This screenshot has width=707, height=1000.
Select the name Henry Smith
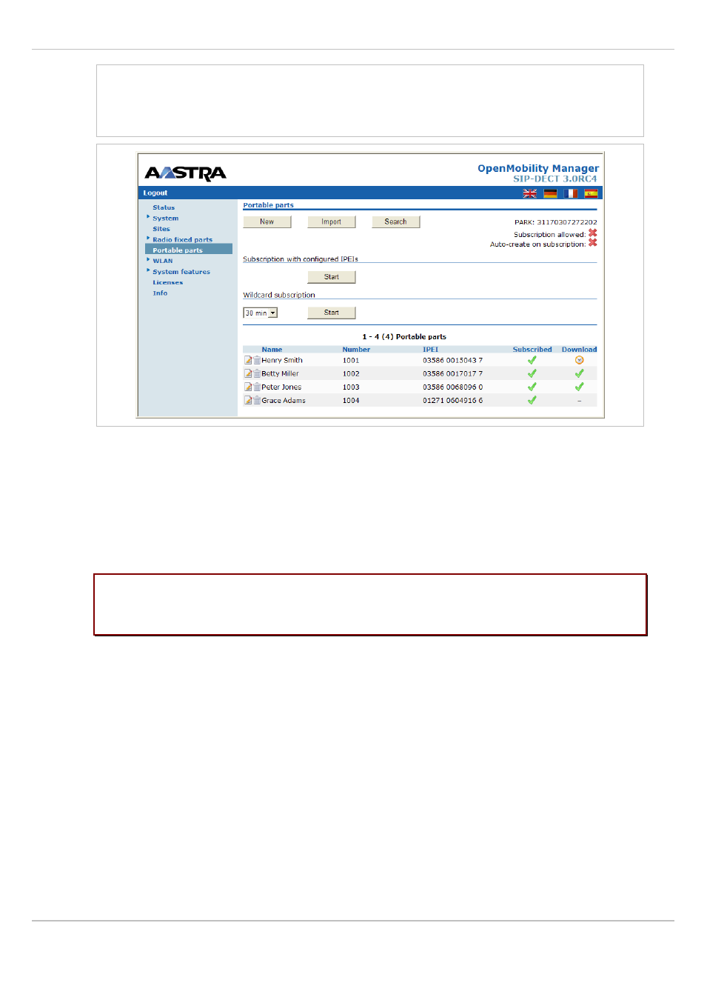[x=282, y=361]
